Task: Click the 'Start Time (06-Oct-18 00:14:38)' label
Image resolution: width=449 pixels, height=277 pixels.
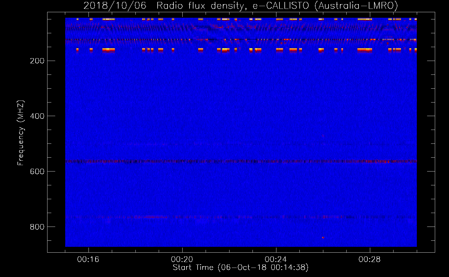Action: click(241, 268)
